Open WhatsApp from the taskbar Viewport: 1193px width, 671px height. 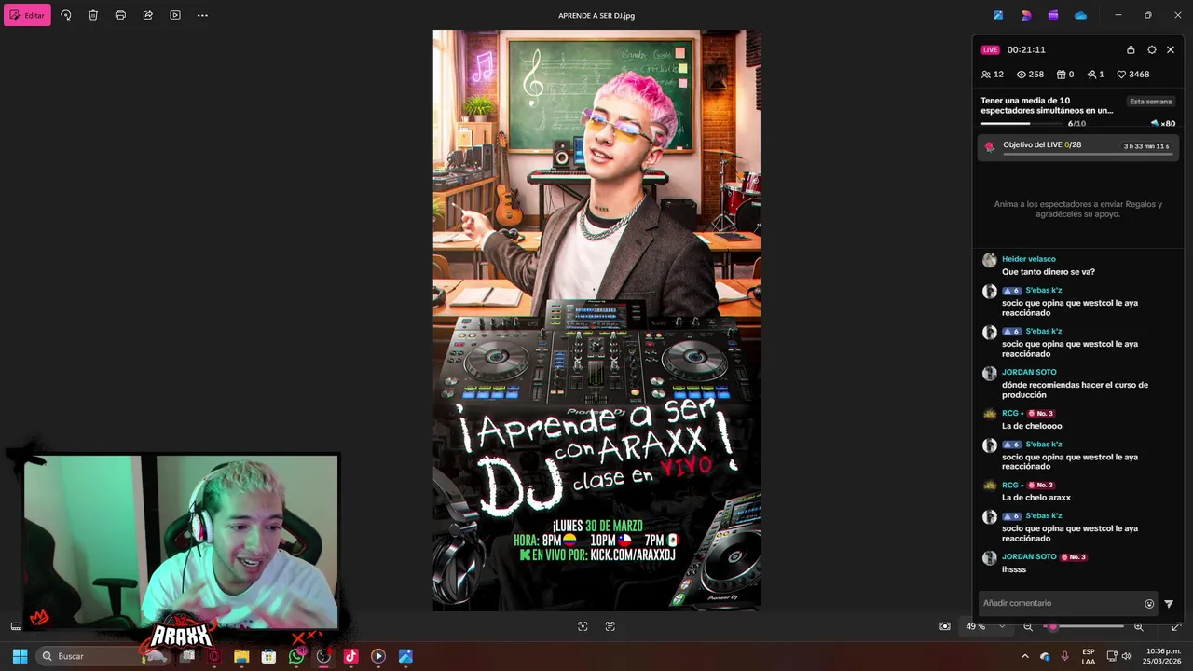296,656
